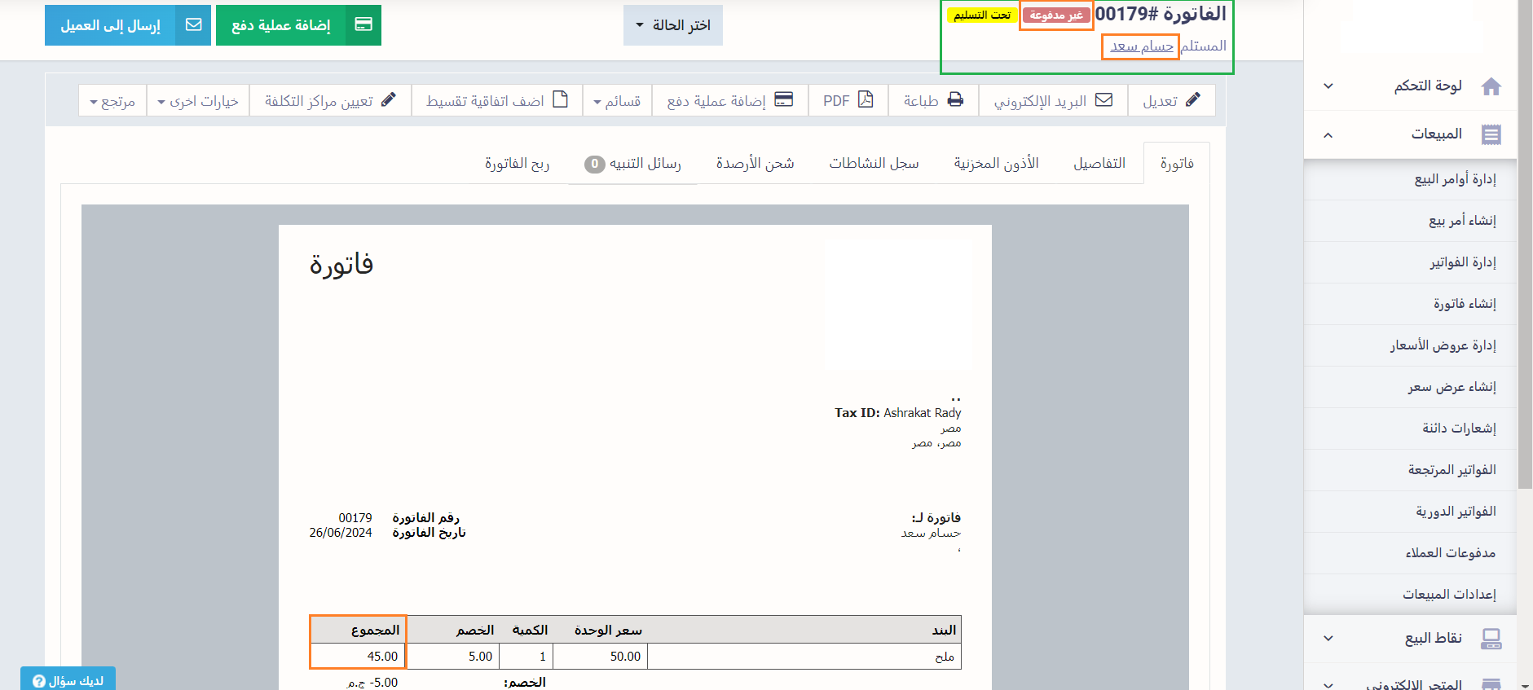The height and width of the screenshot is (690, 1533).
Task: Click the printer icon to print invoice
Action: (x=955, y=100)
